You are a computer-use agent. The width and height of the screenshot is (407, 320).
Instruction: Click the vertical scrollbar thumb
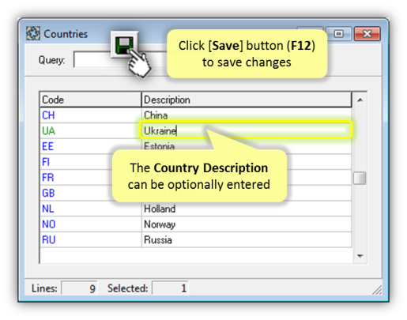(360, 179)
